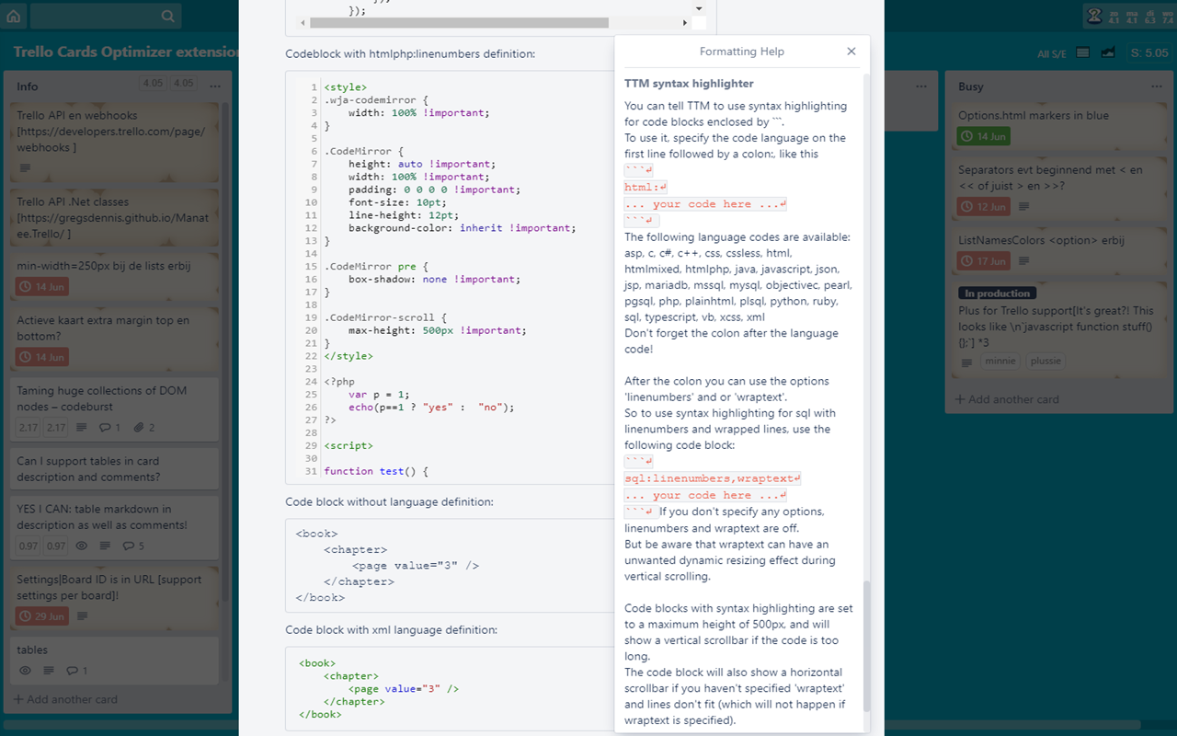Screen dimensions: 1177x736
Task: Toggle the watch eye icon on YES I CAN card
Action: 81,546
